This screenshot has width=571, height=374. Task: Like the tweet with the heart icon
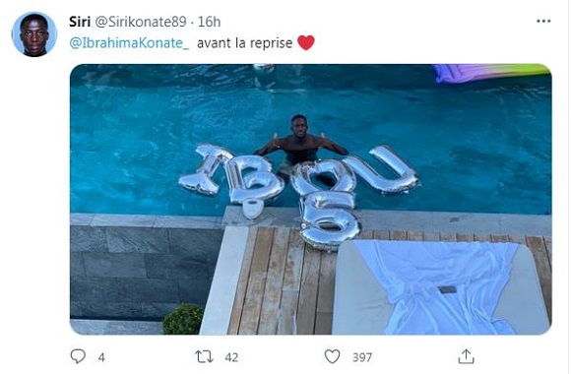332,356
